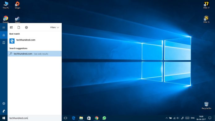Open This PC desktop shortcut
This screenshot has width=215, height=121.
pos(6,5)
